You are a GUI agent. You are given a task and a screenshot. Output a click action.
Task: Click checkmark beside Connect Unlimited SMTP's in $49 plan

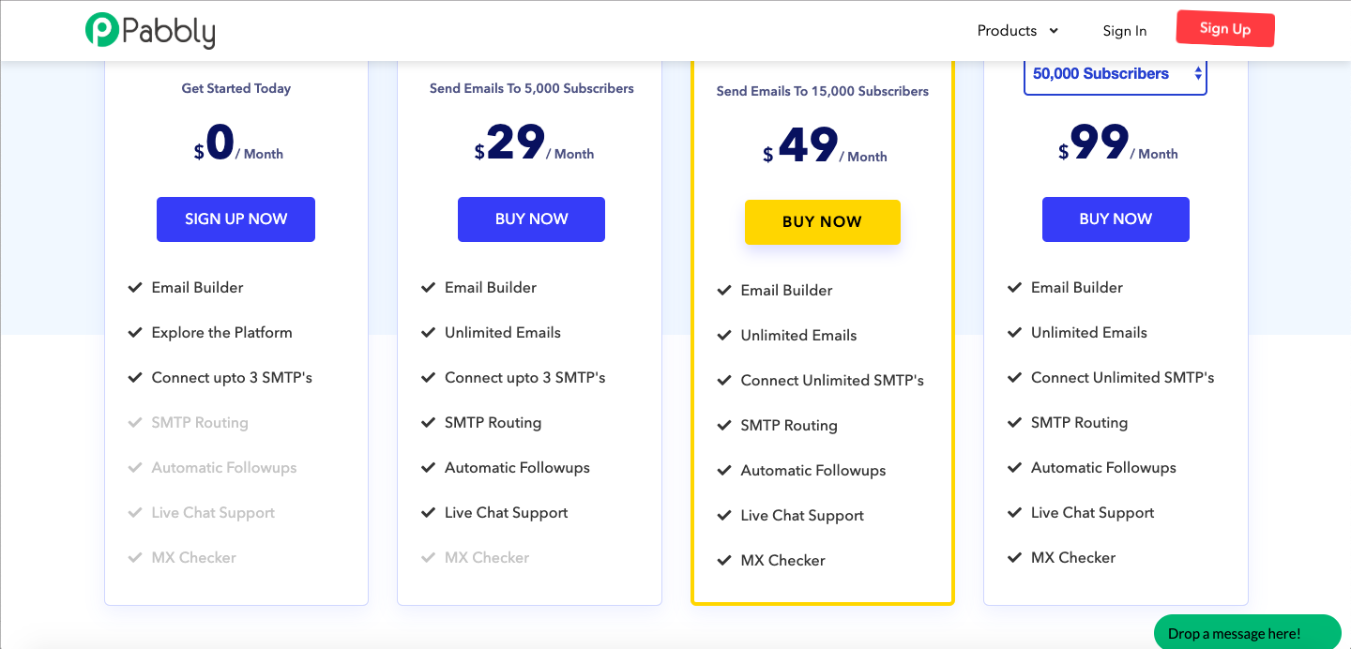(x=724, y=380)
